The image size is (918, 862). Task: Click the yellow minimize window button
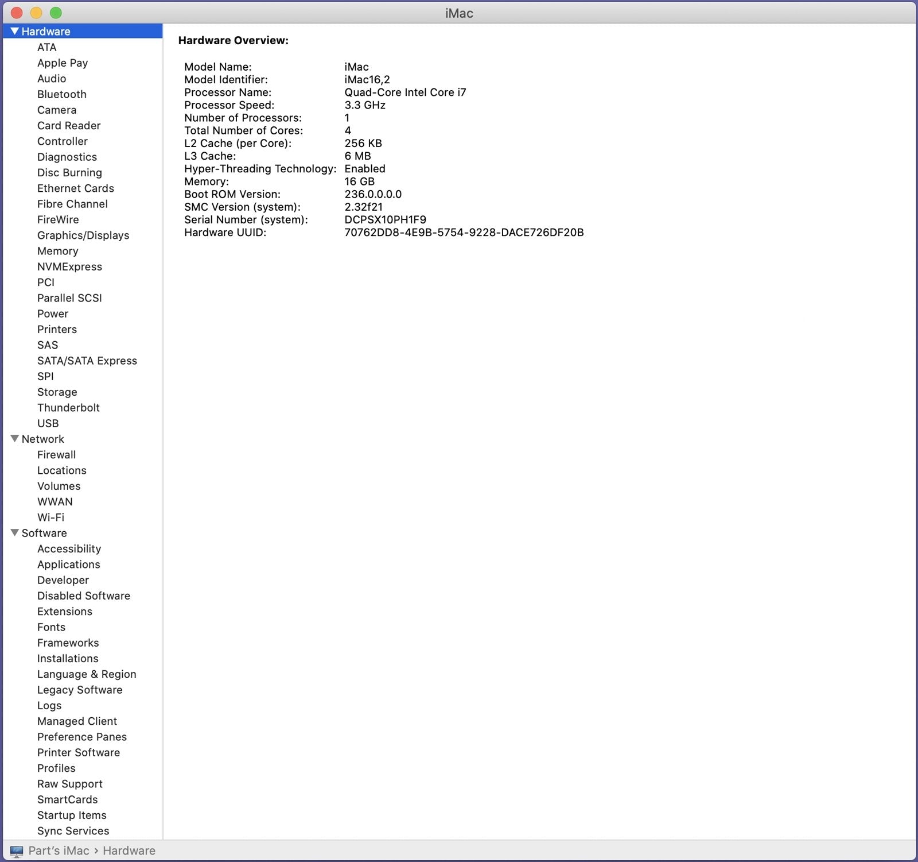coord(36,13)
